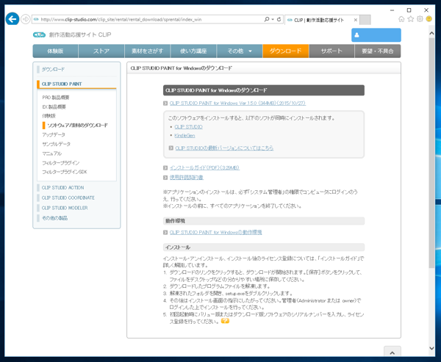Click the blue user account button
Screen dimensions: 441x362
click(376, 35)
